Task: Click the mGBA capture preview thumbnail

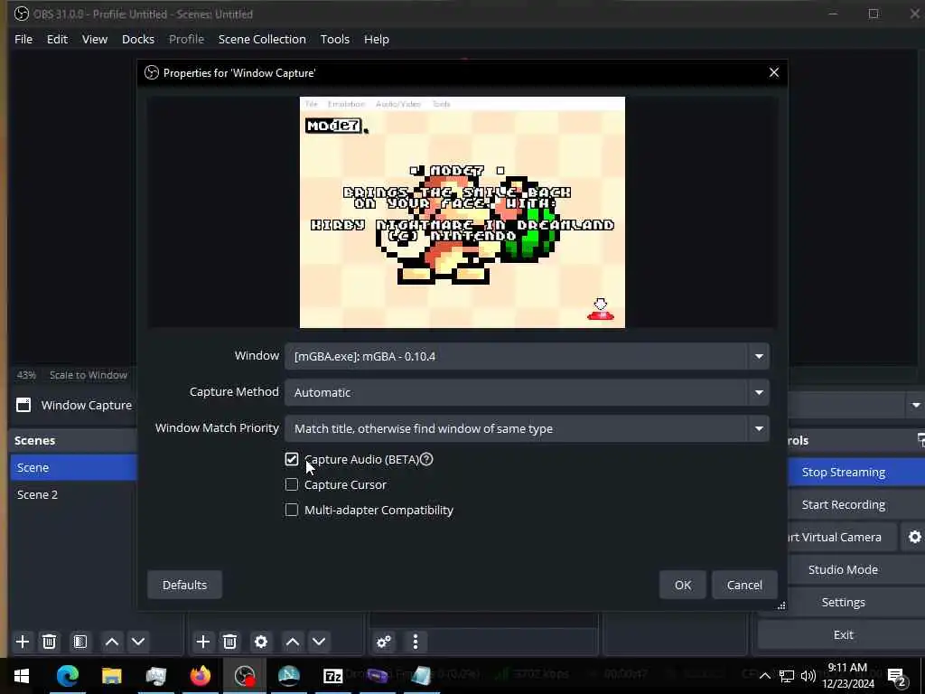Action: [x=462, y=212]
